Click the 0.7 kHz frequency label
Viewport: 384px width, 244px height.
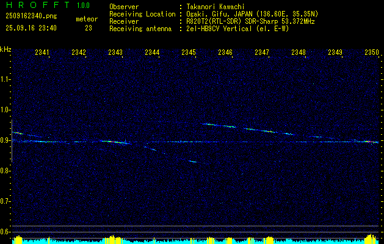pos(5,201)
